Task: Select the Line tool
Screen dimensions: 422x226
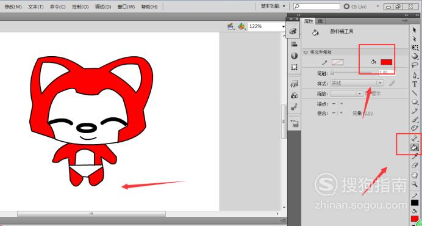Action: click(x=415, y=93)
